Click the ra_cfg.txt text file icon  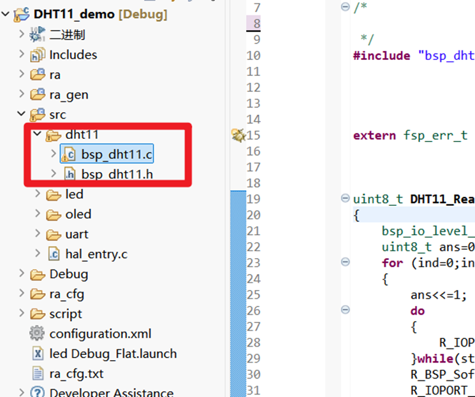click(38, 373)
